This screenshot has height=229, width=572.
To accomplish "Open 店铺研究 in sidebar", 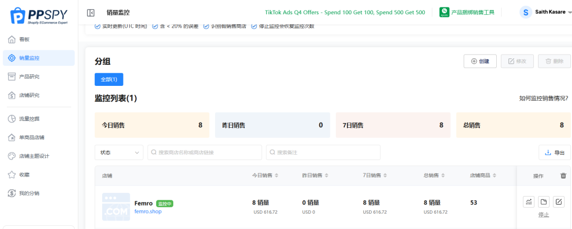I will (39, 95).
